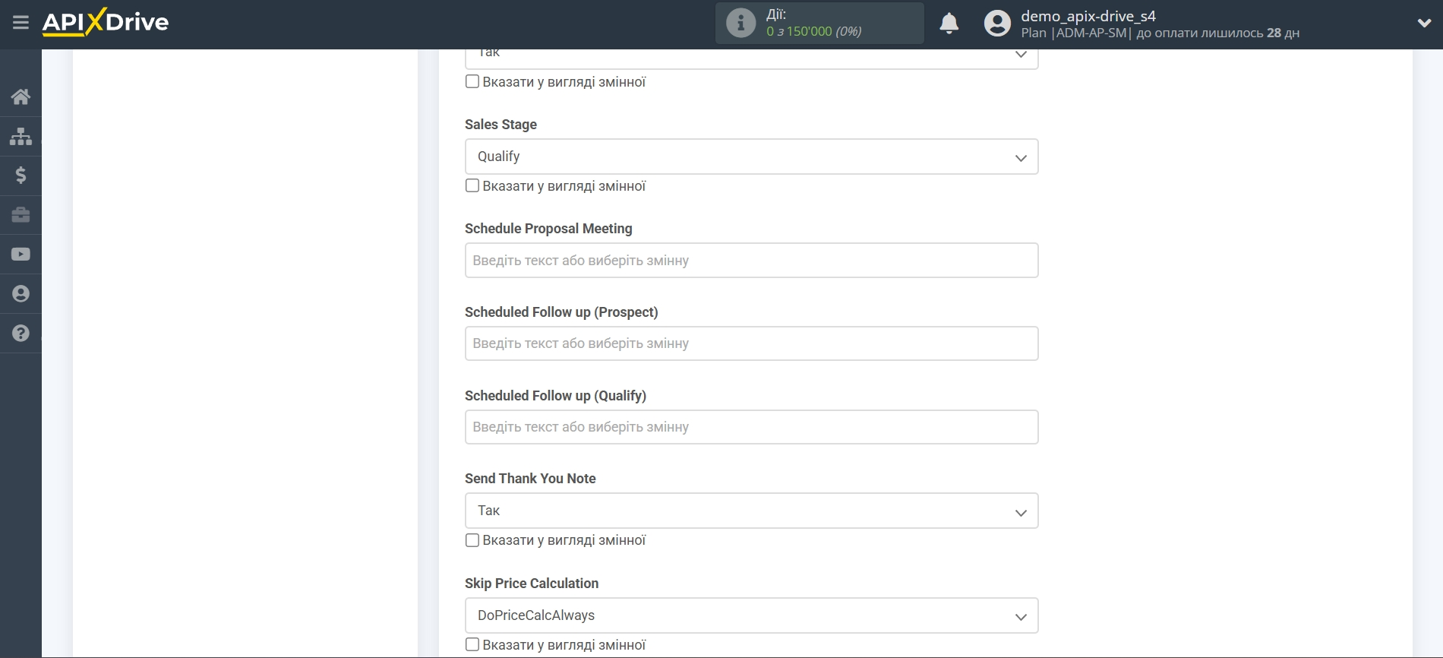Click the info icon near Дії
Image resolution: width=1443 pixels, height=658 pixels.
pyautogui.click(x=740, y=23)
